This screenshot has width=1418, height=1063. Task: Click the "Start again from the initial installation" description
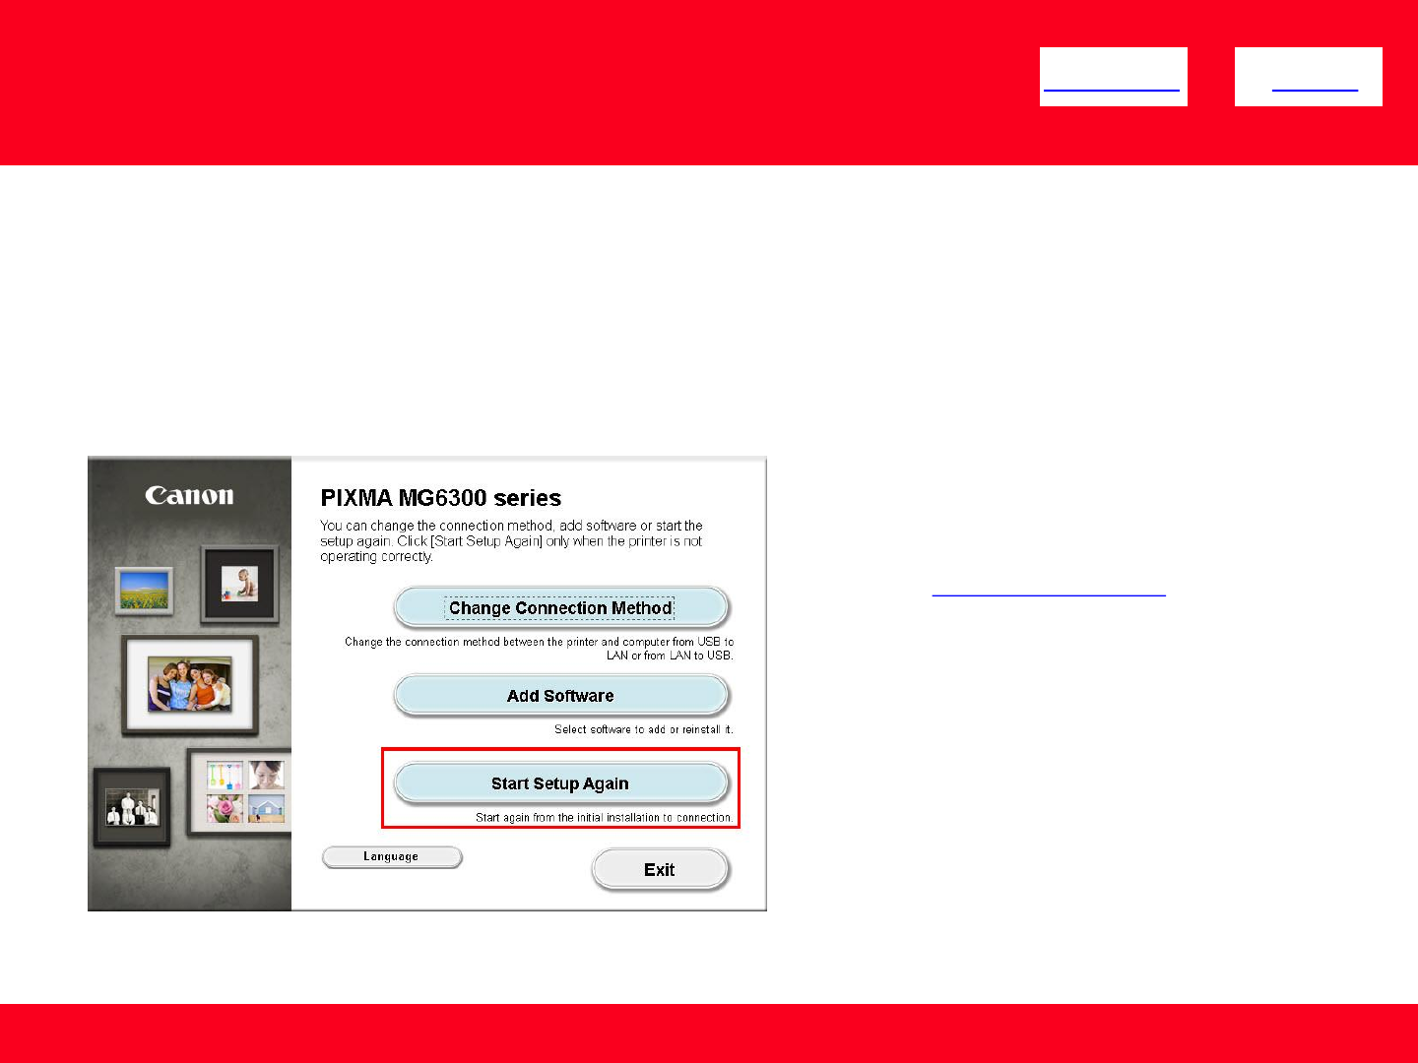[x=605, y=817]
